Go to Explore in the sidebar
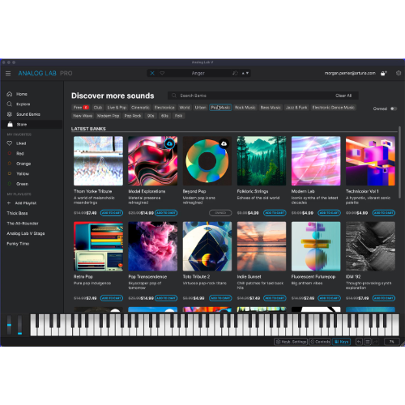405x405 pixels. tap(23, 104)
